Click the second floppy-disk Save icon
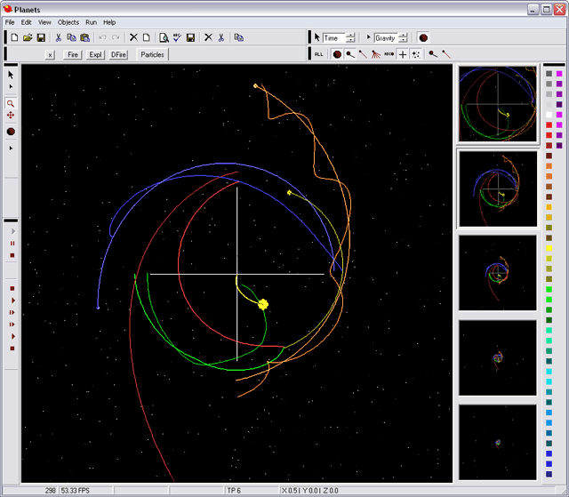The width and height of the screenshot is (569, 497). (x=190, y=37)
